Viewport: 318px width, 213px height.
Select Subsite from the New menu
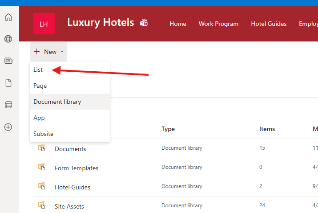44,134
